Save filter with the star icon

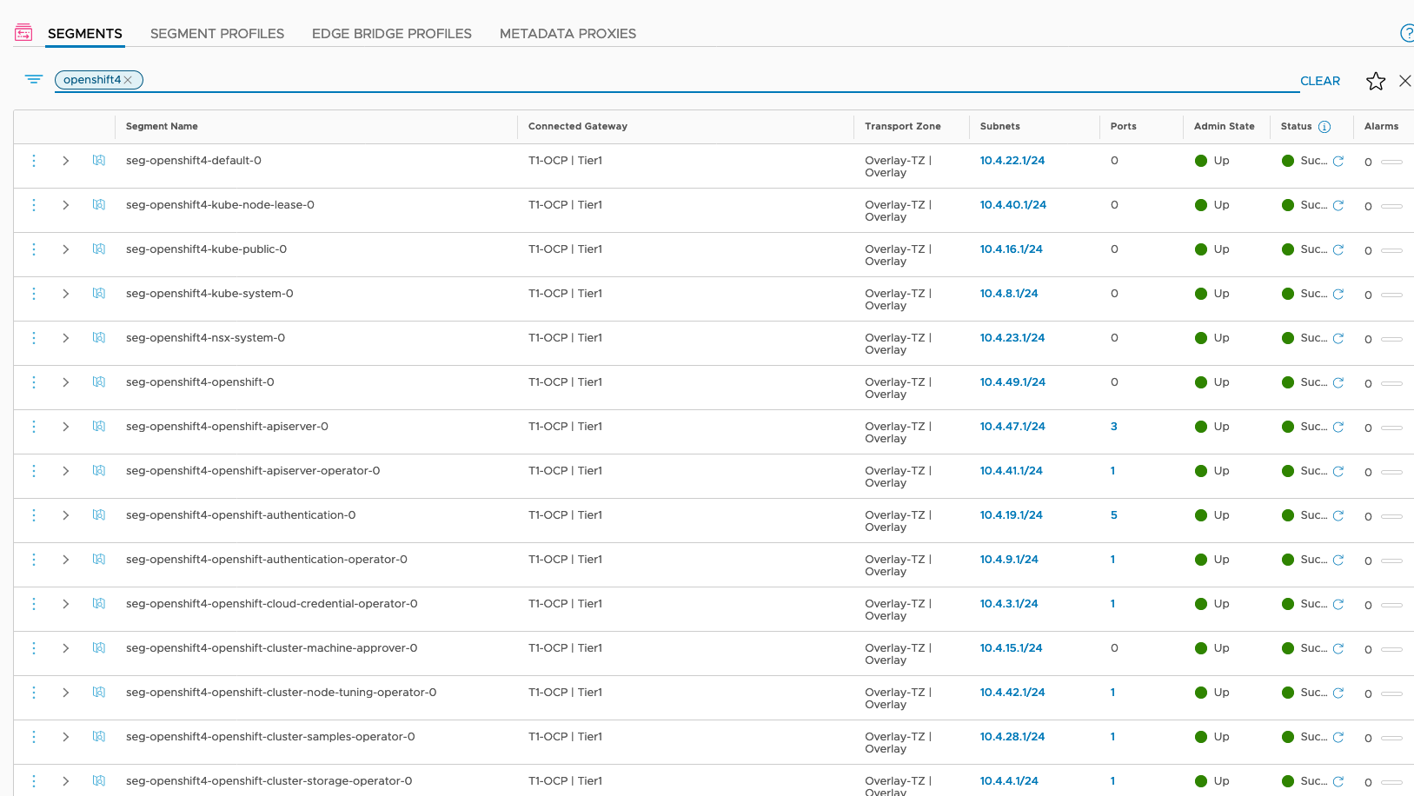point(1376,81)
